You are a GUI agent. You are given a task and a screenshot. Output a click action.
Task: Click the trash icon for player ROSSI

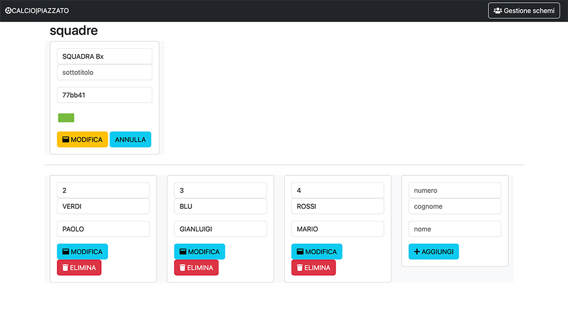[300, 268]
